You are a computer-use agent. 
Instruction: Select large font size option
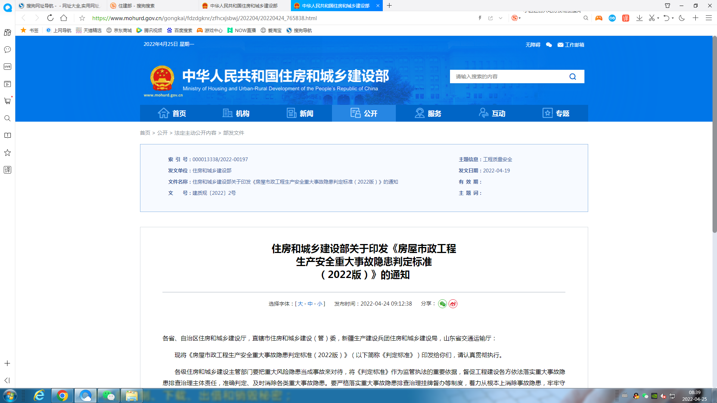coord(300,304)
